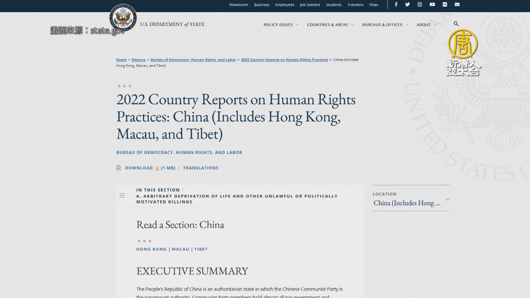Viewport: 530px width, 298px height.
Task: Expand the Bureaus & Offices menu
Action: [385, 25]
